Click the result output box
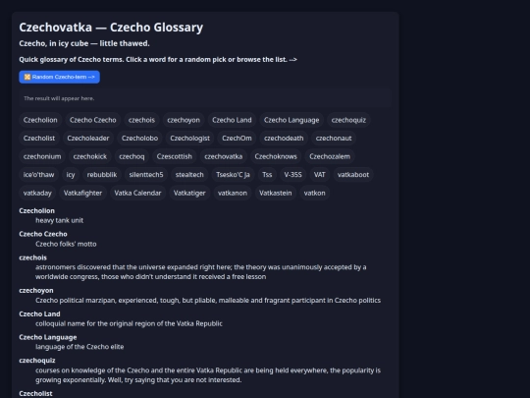This screenshot has height=398, width=530. pos(205,98)
